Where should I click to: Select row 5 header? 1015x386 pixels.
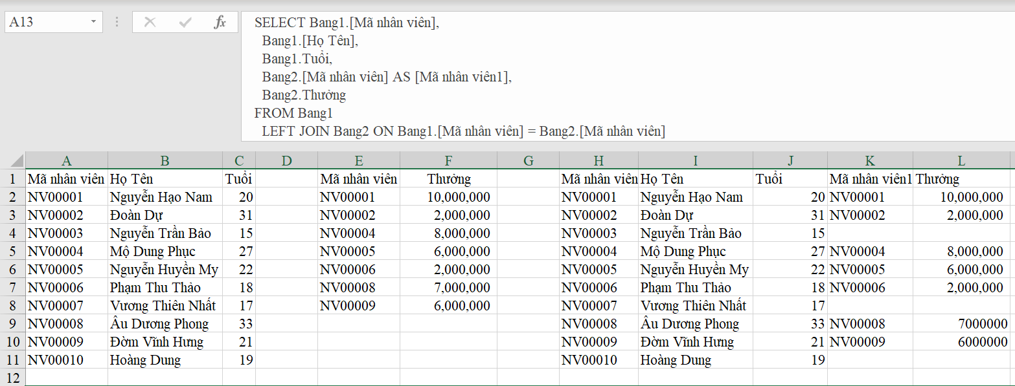12,252
